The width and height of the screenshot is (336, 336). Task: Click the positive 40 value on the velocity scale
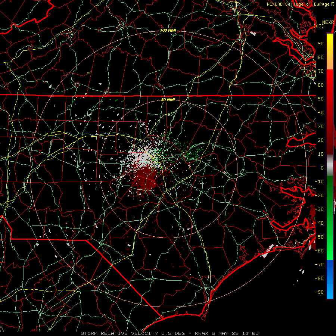pyautogui.click(x=321, y=112)
